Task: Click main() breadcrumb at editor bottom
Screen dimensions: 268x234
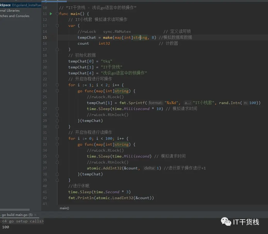Action: [64, 208]
